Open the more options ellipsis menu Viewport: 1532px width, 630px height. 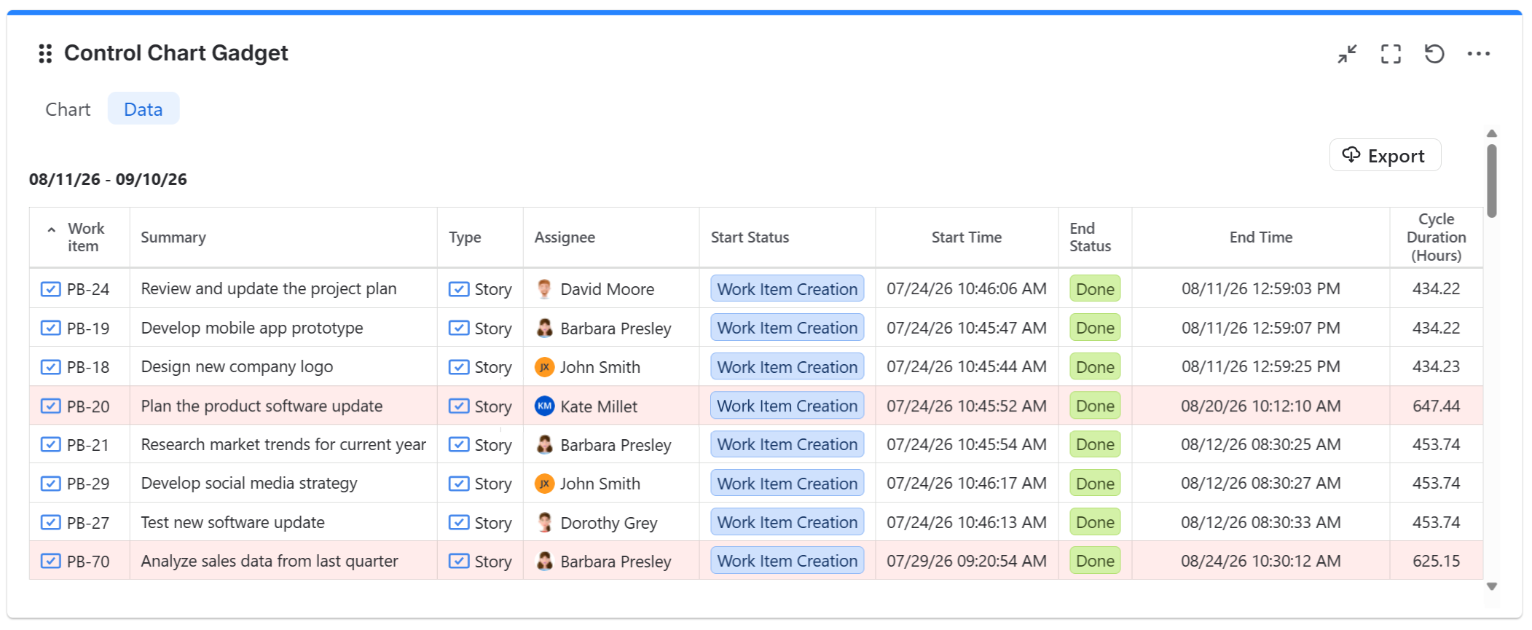(x=1479, y=54)
